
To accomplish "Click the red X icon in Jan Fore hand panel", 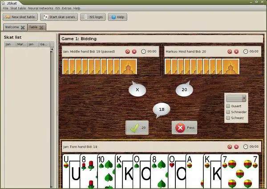I will coord(236,147).
